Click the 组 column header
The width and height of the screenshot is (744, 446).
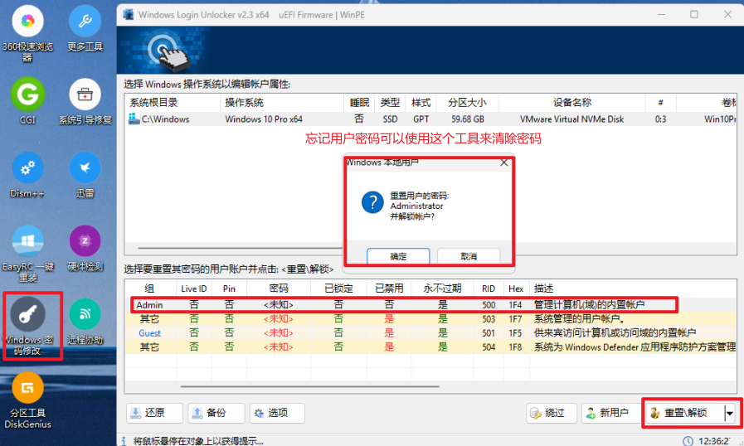click(149, 288)
